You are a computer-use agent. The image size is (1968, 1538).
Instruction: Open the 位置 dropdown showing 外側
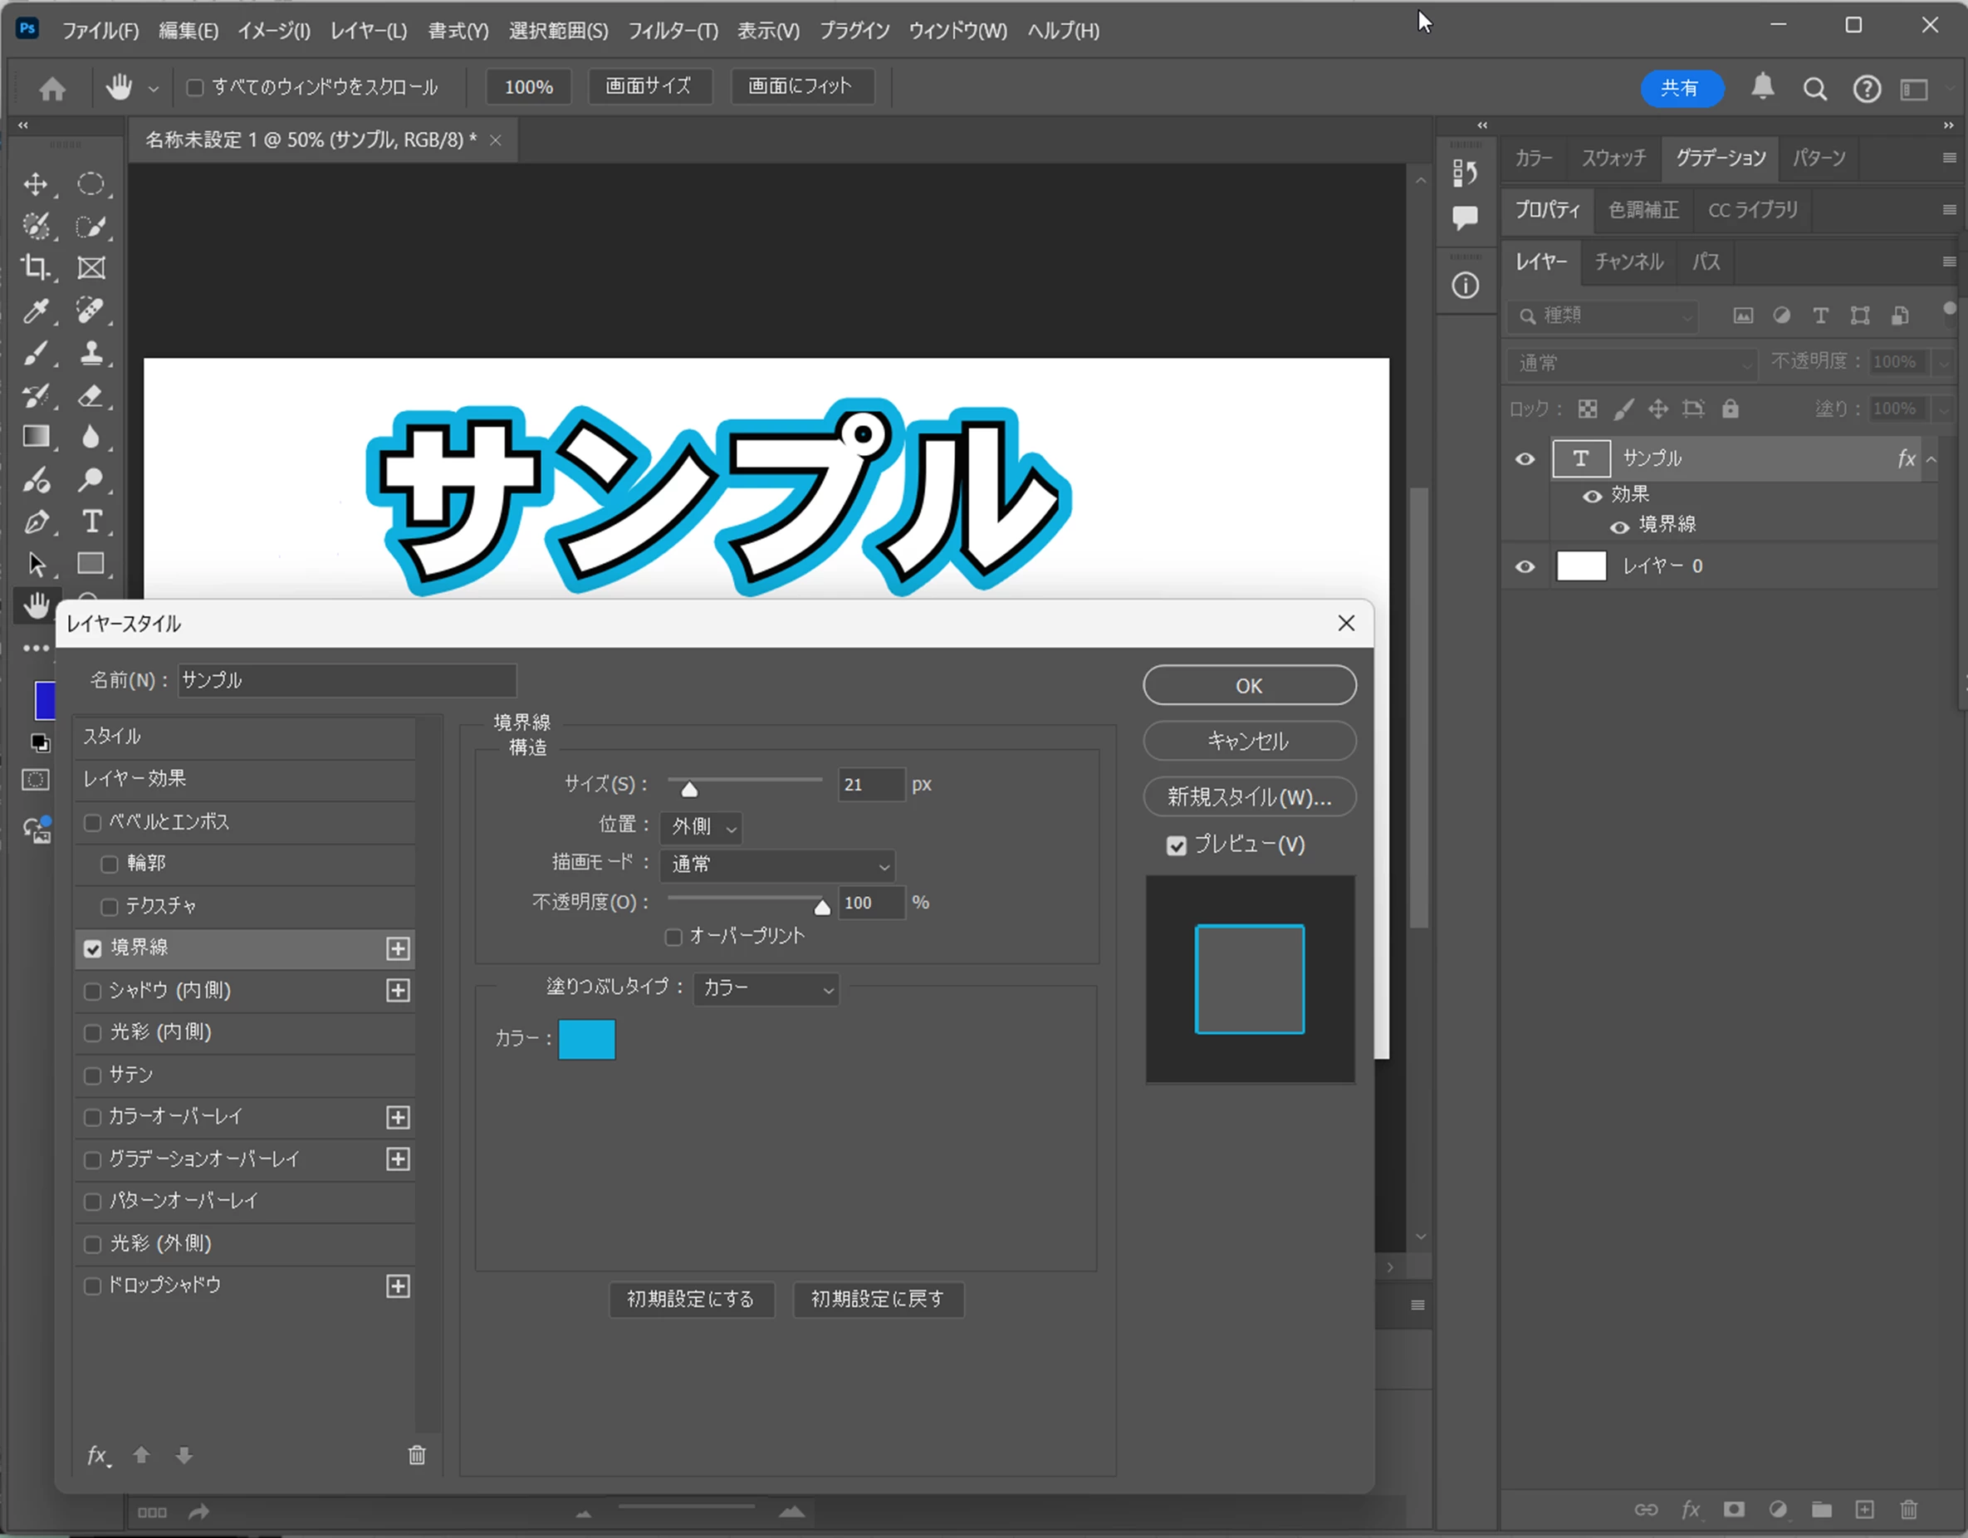pos(701,826)
